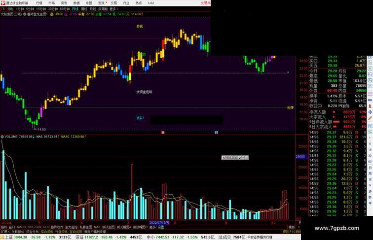Select the 主力监控 indicator tab
This screenshot has height=240, width=373.
click(71, 227)
